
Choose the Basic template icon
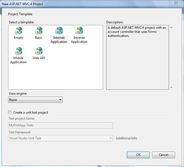coord(39,30)
